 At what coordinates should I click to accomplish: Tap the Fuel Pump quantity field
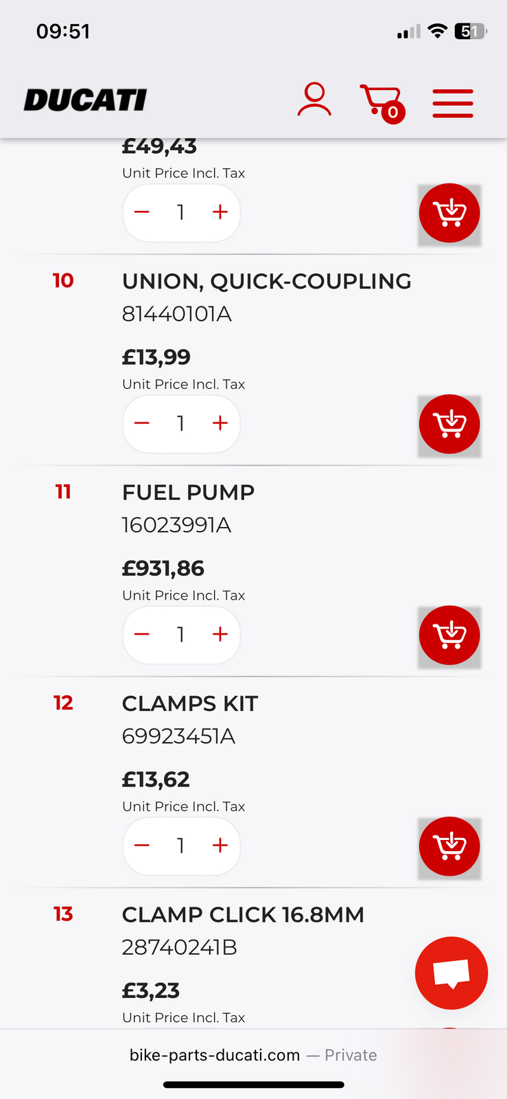click(180, 635)
